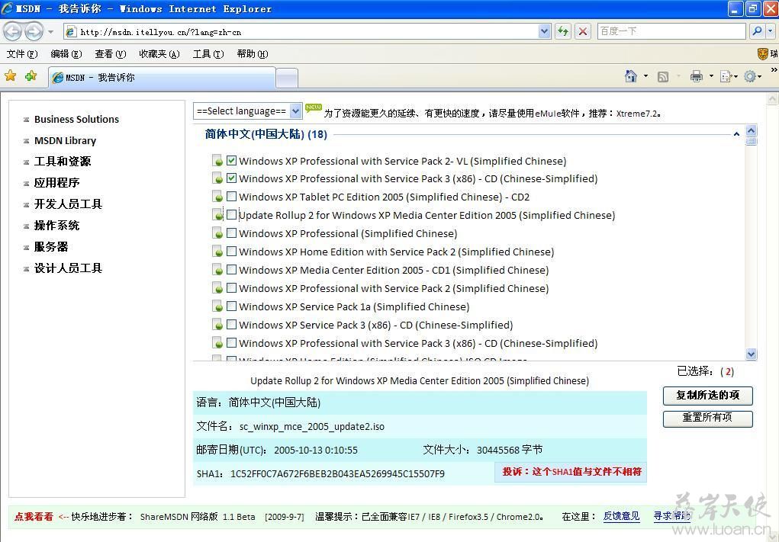The width and height of the screenshot is (779, 542).
Task: Click the list scrollbar thumb
Action: [752, 142]
